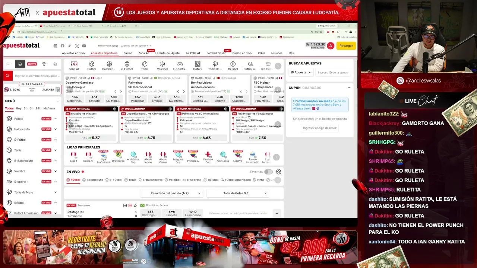The image size is (477, 268).
Task: Advance the Ligas Principales carousel right
Action: pos(276,157)
